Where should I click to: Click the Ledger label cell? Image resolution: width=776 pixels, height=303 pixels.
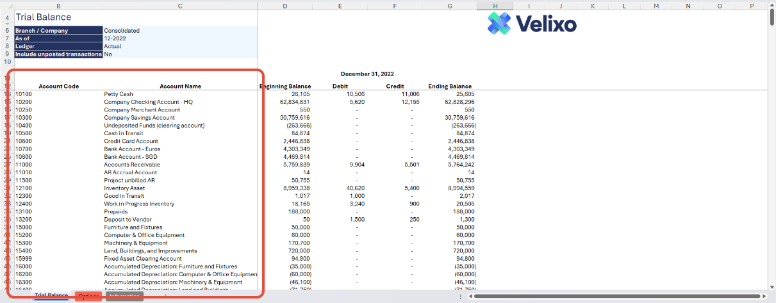click(x=59, y=46)
